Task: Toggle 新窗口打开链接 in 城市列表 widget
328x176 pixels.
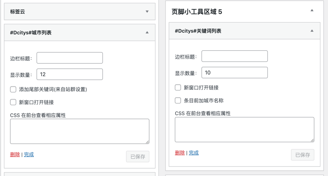Action: click(x=13, y=102)
